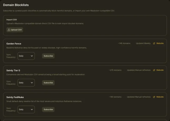Subscribe to the Seirdy Tier 0 blocklist
Viewport: 170px width, 121px height.
pyautogui.click(x=48, y=83)
